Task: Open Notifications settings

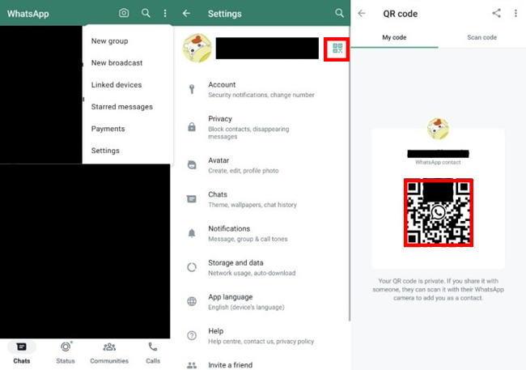Action: point(261,233)
